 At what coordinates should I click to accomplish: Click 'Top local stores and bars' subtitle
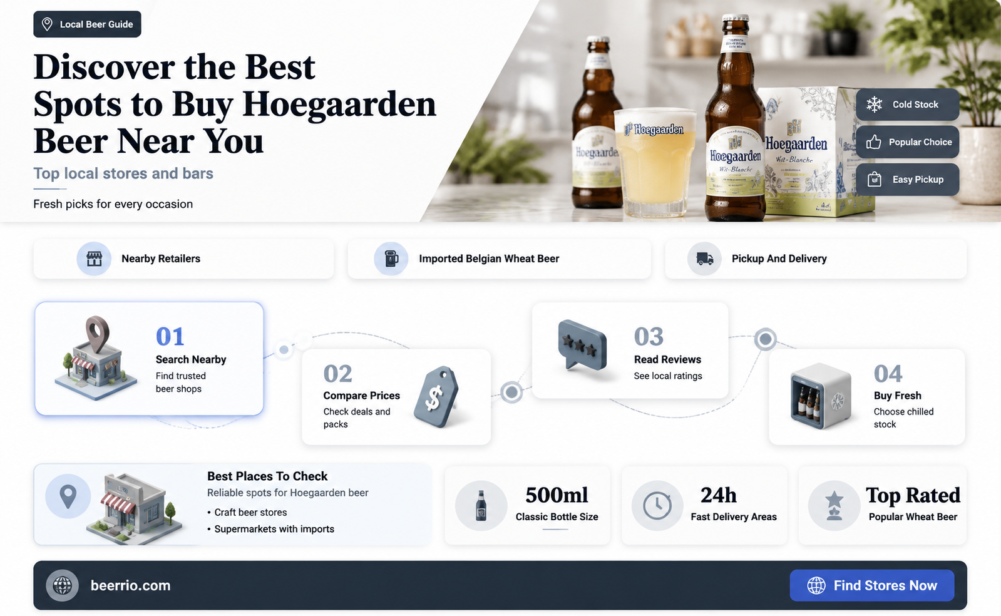(123, 173)
